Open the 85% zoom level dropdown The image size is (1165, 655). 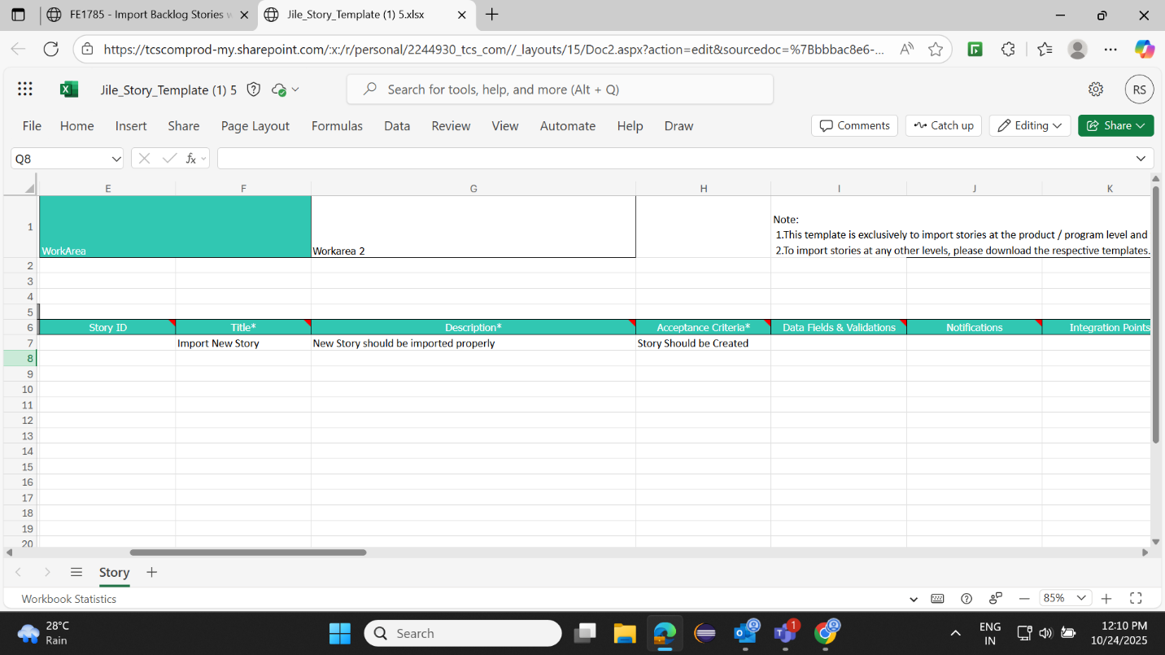click(1066, 598)
